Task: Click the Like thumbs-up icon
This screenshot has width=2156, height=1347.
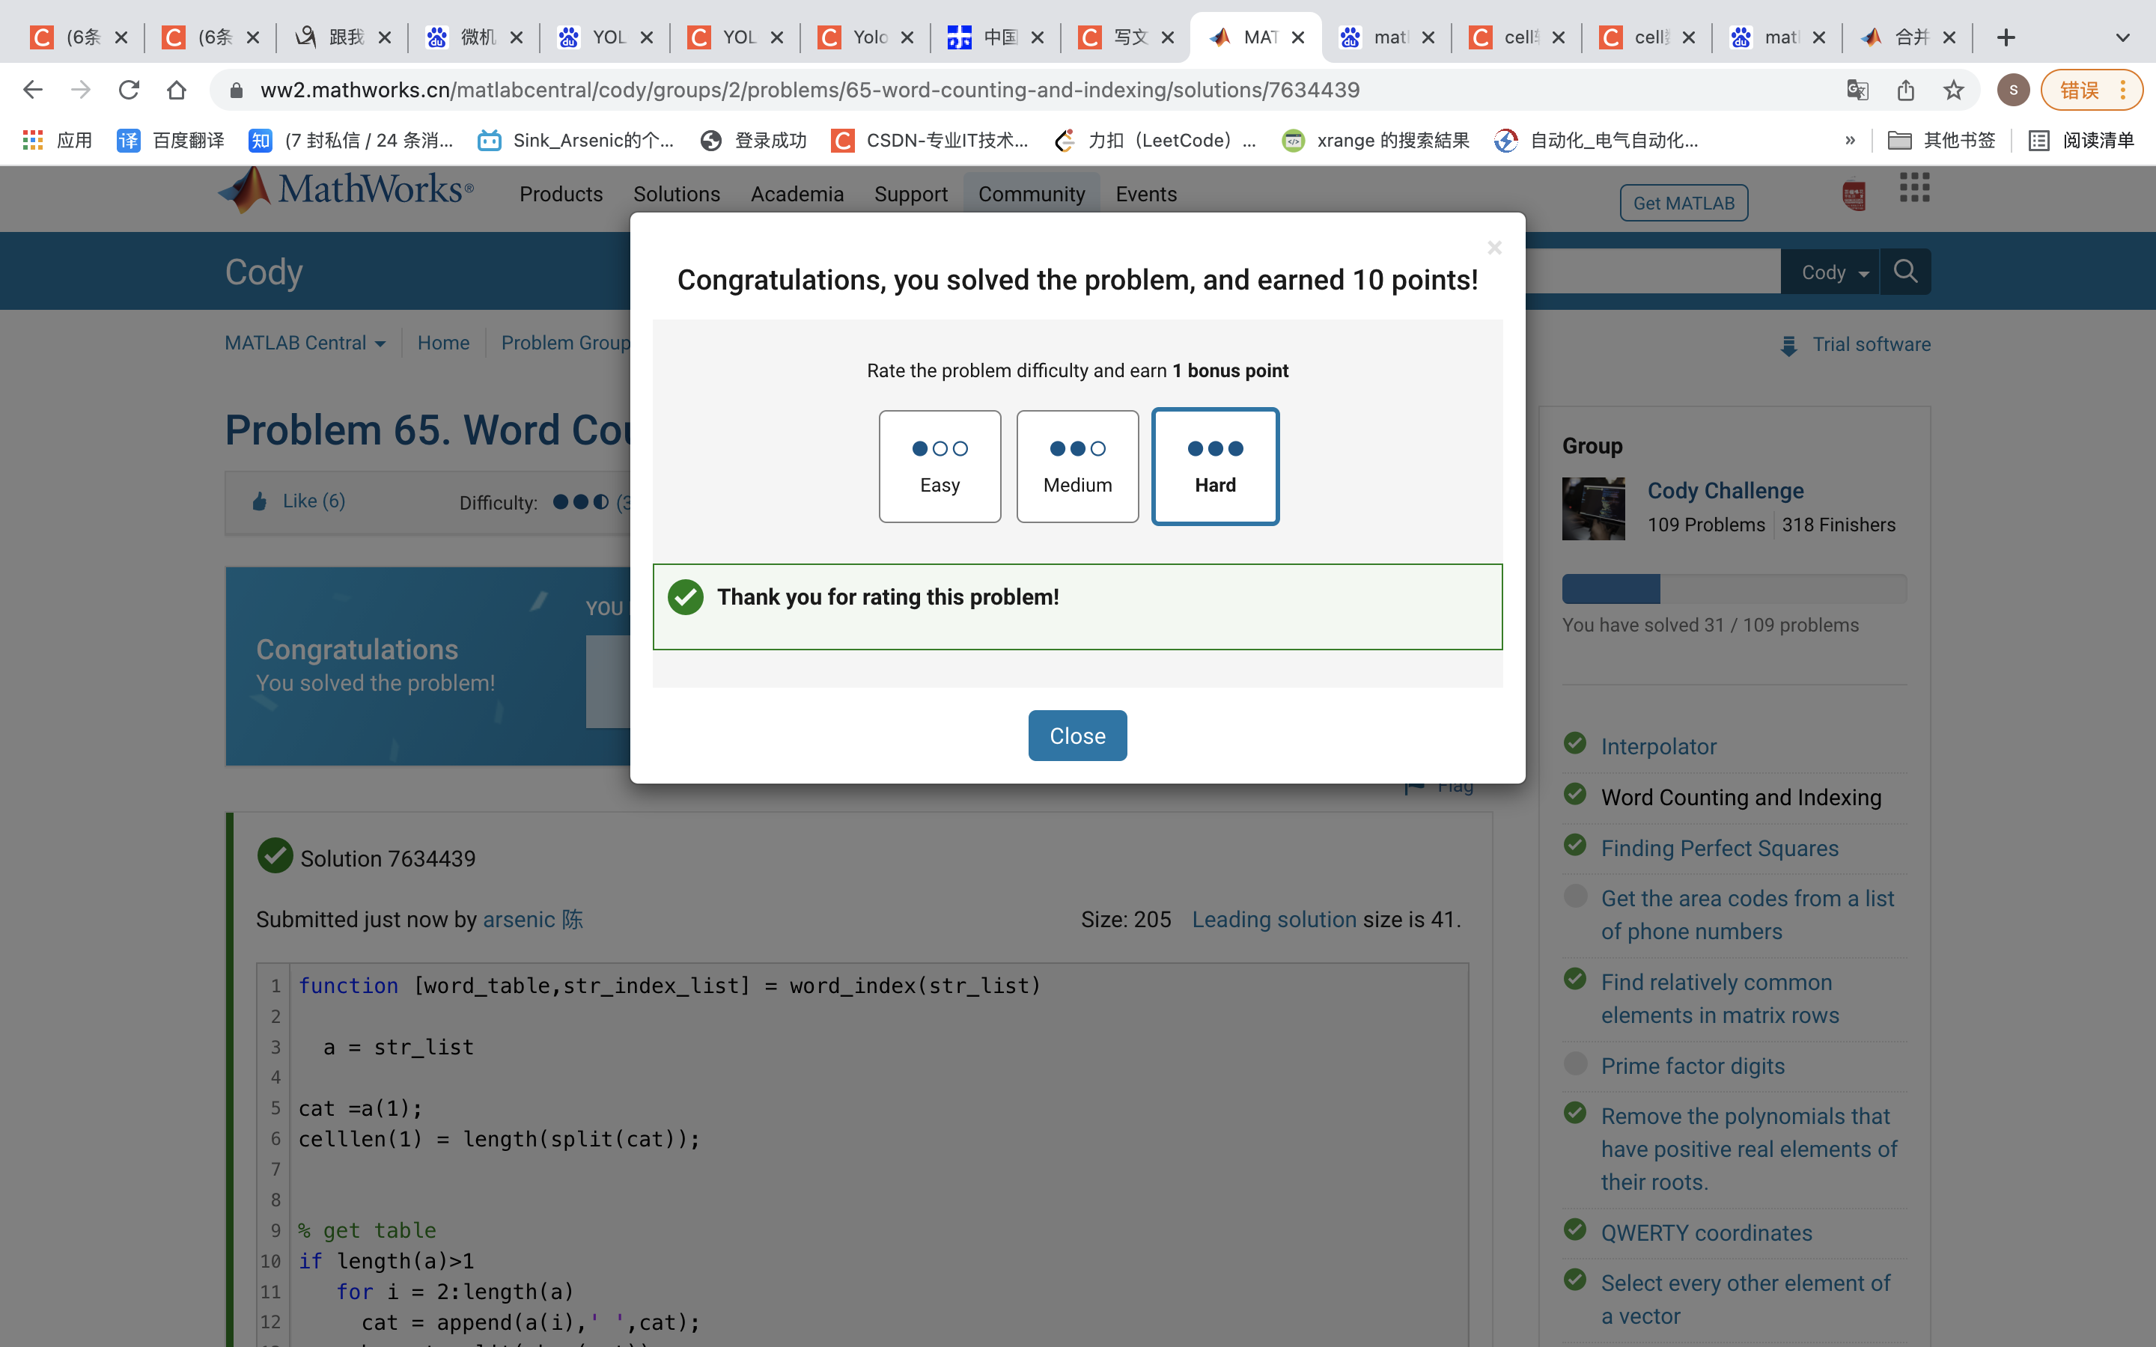Action: pos(259,501)
